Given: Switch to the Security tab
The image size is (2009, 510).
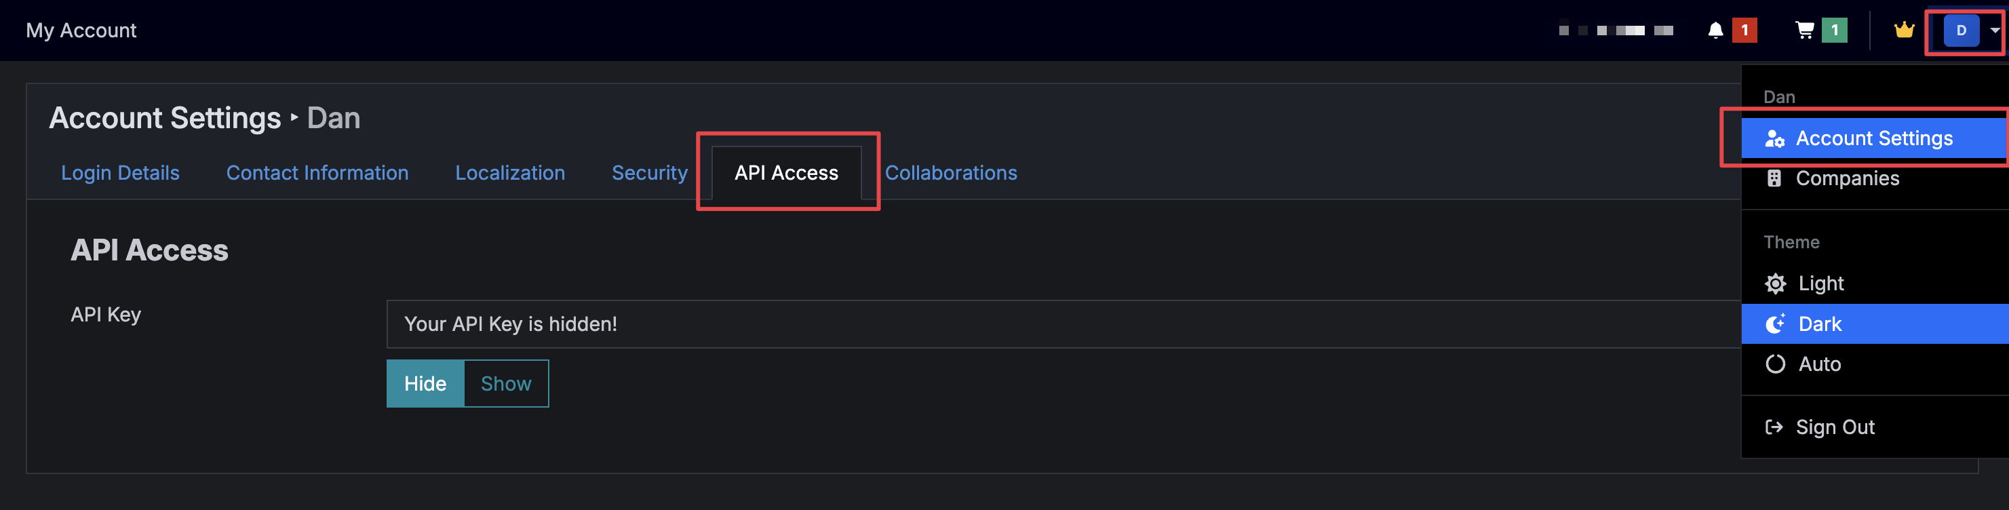Looking at the screenshot, I should point(650,173).
